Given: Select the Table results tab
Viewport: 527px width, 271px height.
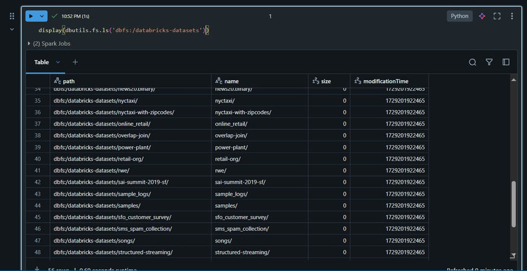Looking at the screenshot, I should click(x=42, y=62).
